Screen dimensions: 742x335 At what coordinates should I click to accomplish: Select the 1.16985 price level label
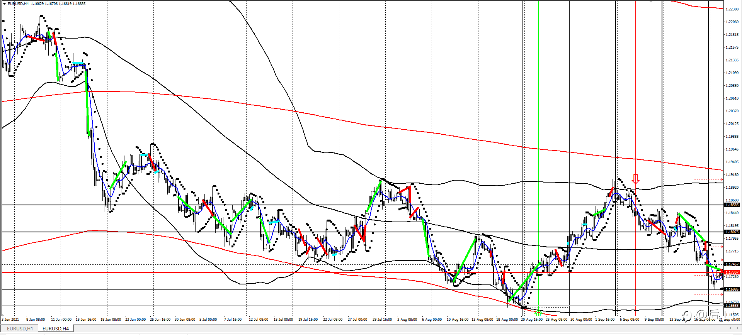tap(732, 289)
